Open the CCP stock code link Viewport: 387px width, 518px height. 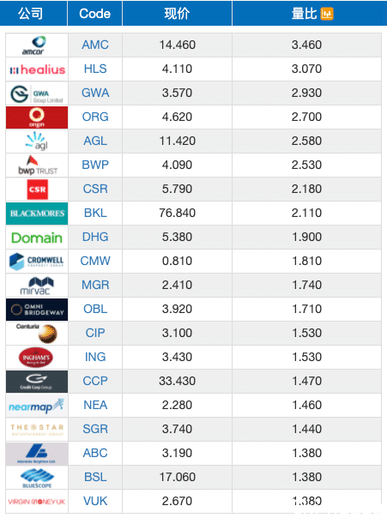pos(95,381)
